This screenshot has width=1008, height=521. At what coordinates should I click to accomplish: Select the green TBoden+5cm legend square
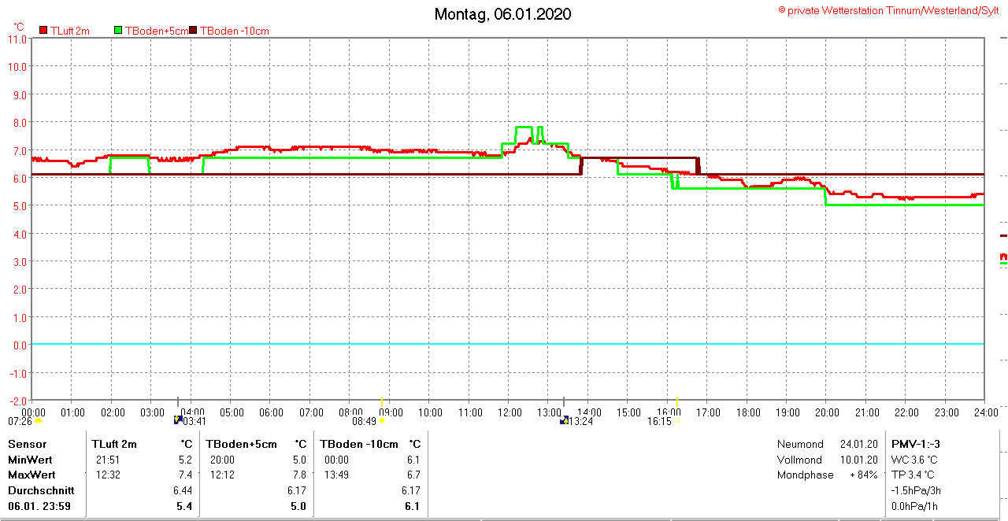click(119, 31)
